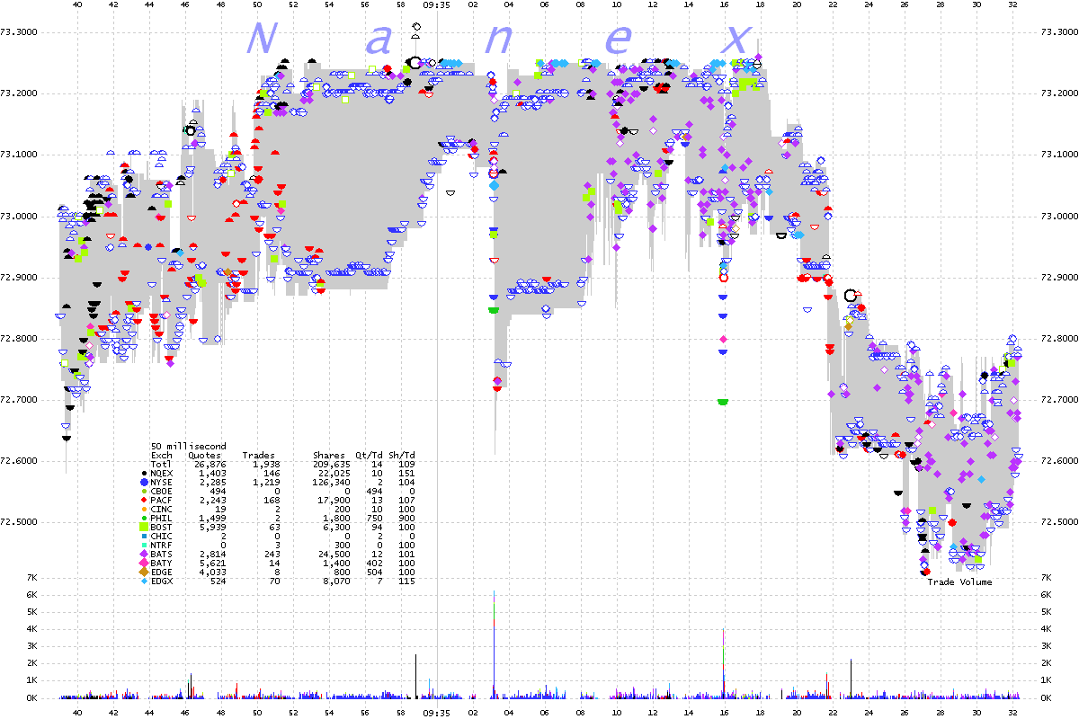Image resolution: width=1079 pixels, height=719 pixels.
Task: Select the lime BOST legend square
Action: (x=144, y=525)
